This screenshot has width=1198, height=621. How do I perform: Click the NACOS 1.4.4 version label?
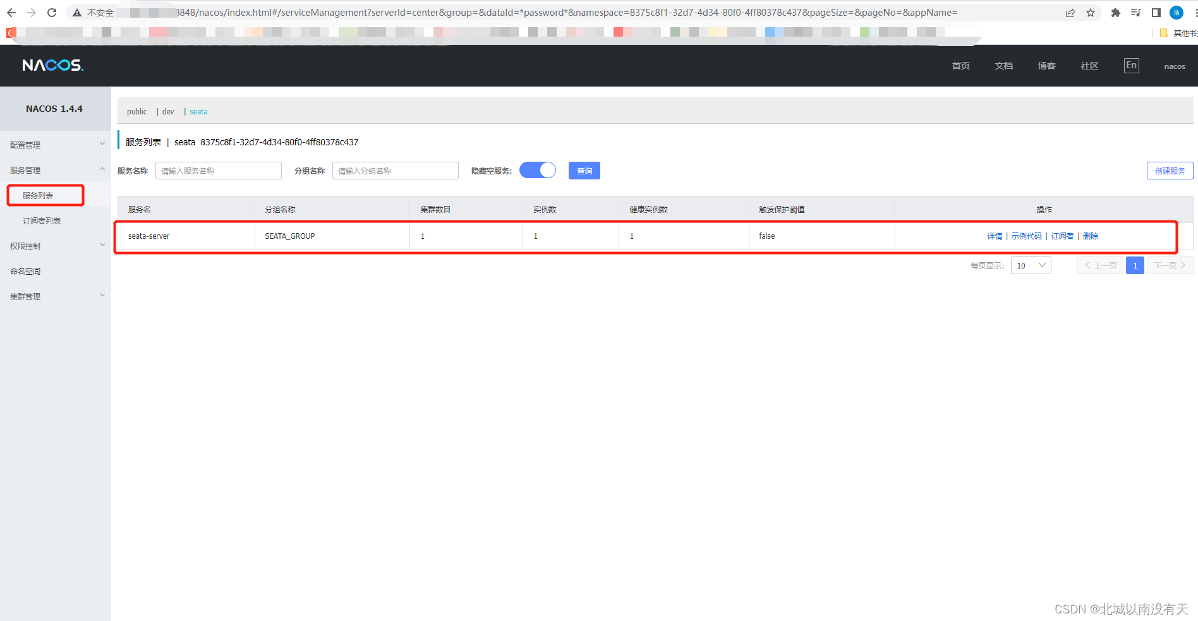[54, 109]
